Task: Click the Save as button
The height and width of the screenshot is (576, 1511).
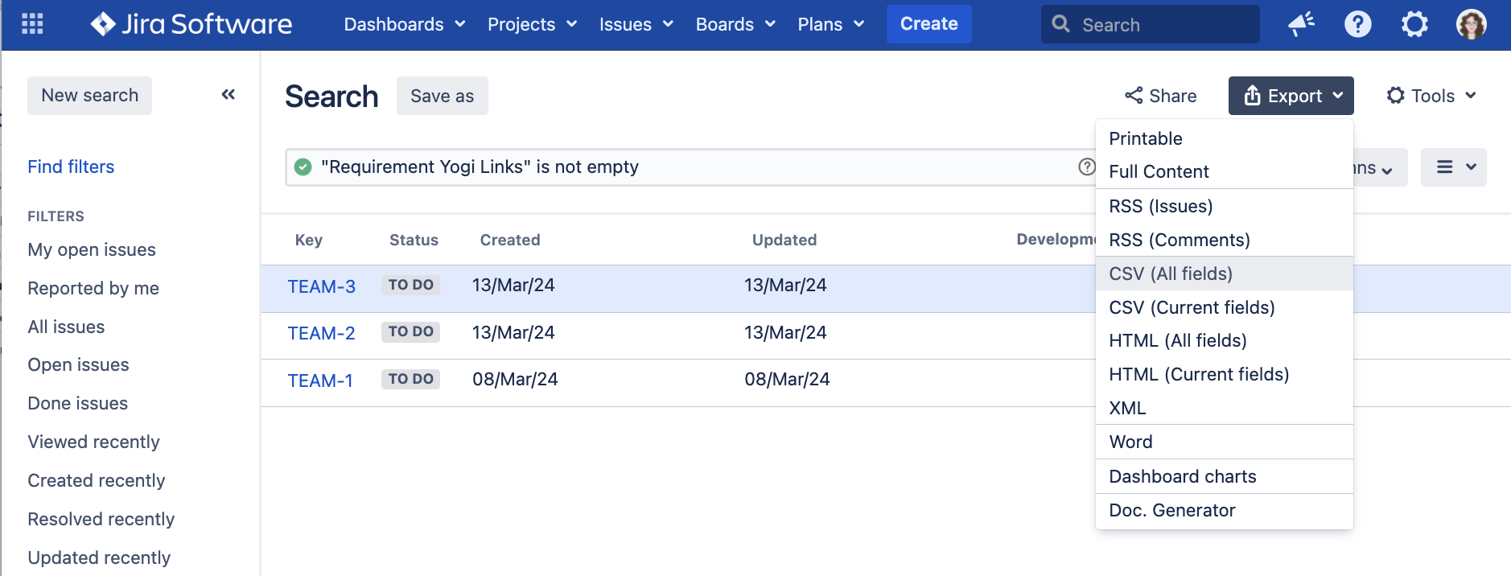Action: 442,96
